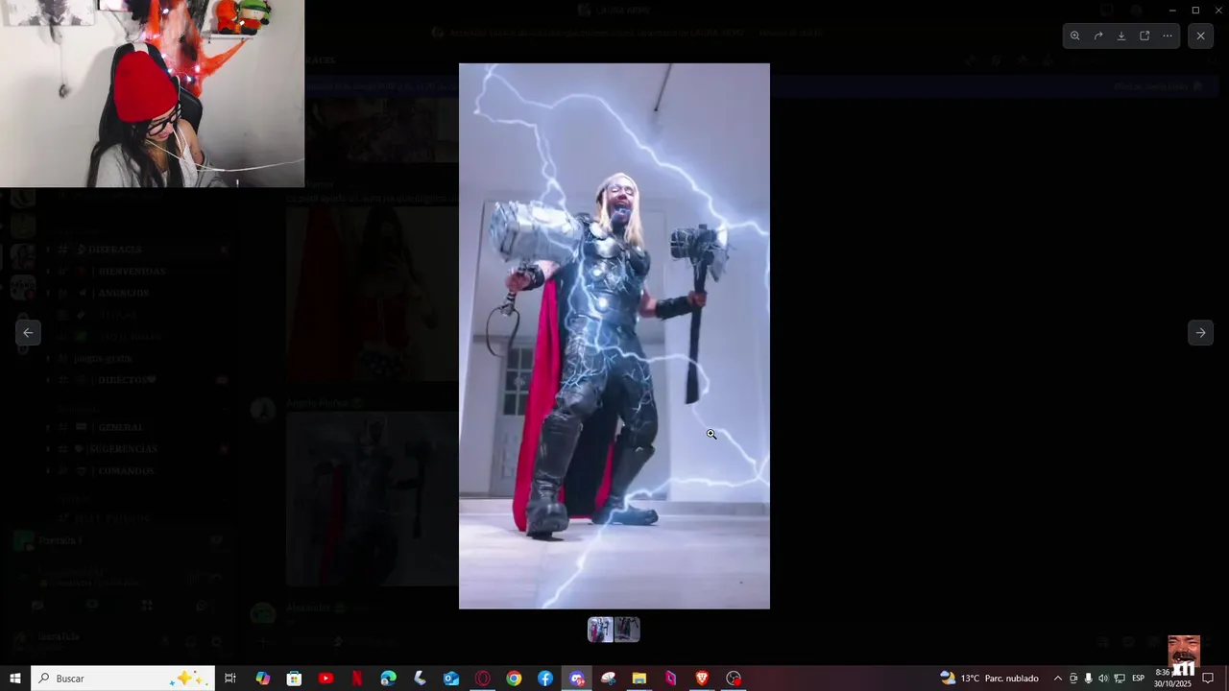Open the image in browser

[1145, 36]
